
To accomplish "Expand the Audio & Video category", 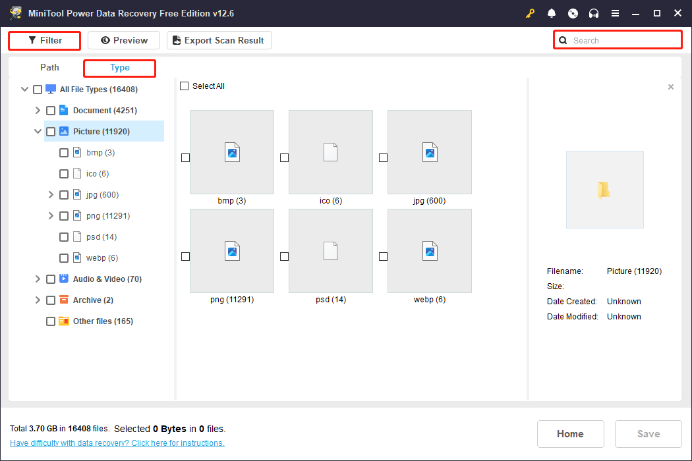I will (x=38, y=279).
